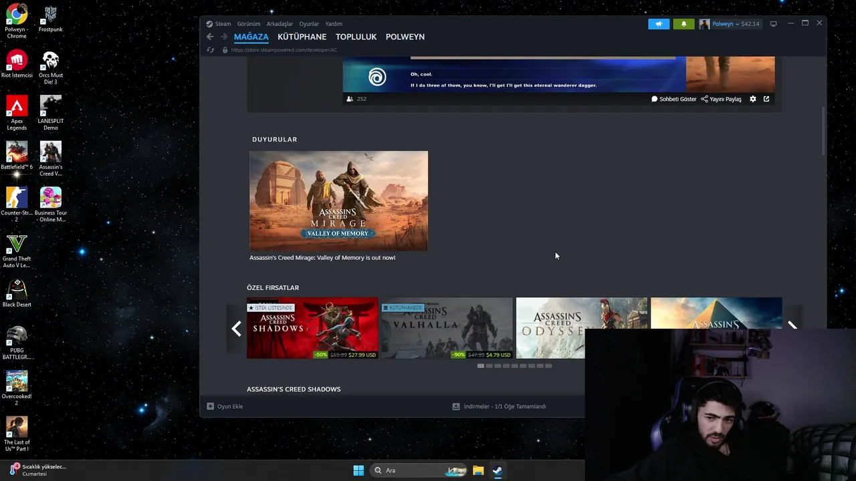Screen dimensions: 856x481
Task: Open the weather widget Sıcaklık yükselecek
Action: (x=38, y=470)
